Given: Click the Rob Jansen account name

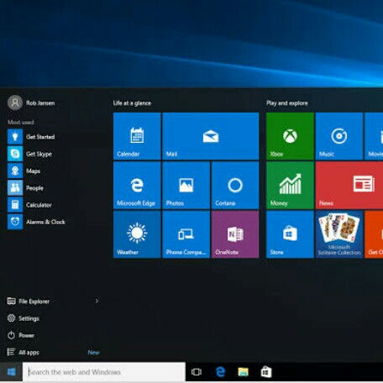Looking at the screenshot, I should click(40, 103).
